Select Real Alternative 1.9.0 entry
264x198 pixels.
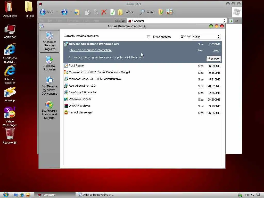[142, 86]
